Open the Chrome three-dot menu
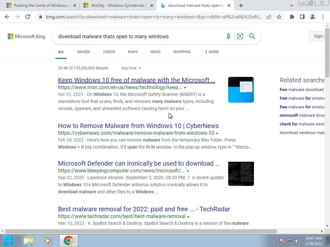Image resolution: width=330 pixels, height=247 pixels. 323,17
